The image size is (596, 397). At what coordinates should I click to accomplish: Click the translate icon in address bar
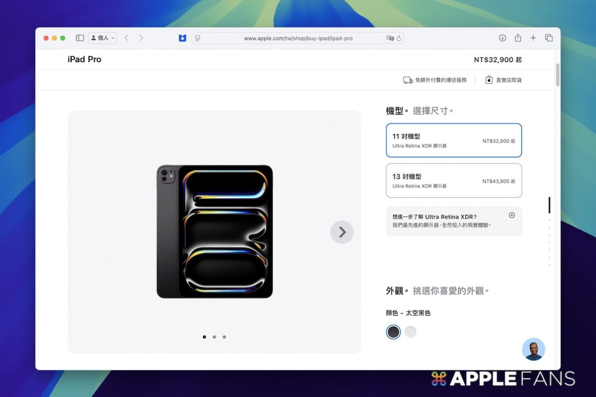(389, 38)
